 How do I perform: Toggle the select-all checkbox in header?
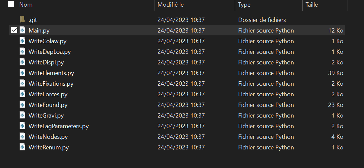(x=11, y=4)
